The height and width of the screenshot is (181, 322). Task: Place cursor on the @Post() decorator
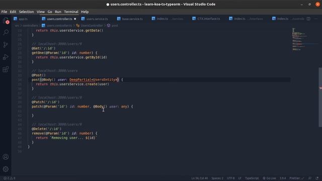pyautogui.click(x=39, y=75)
